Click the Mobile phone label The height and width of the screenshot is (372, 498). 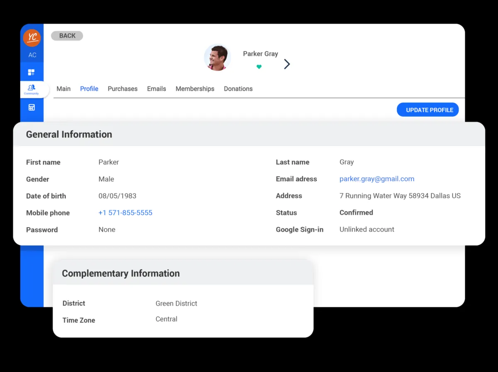[x=48, y=213]
